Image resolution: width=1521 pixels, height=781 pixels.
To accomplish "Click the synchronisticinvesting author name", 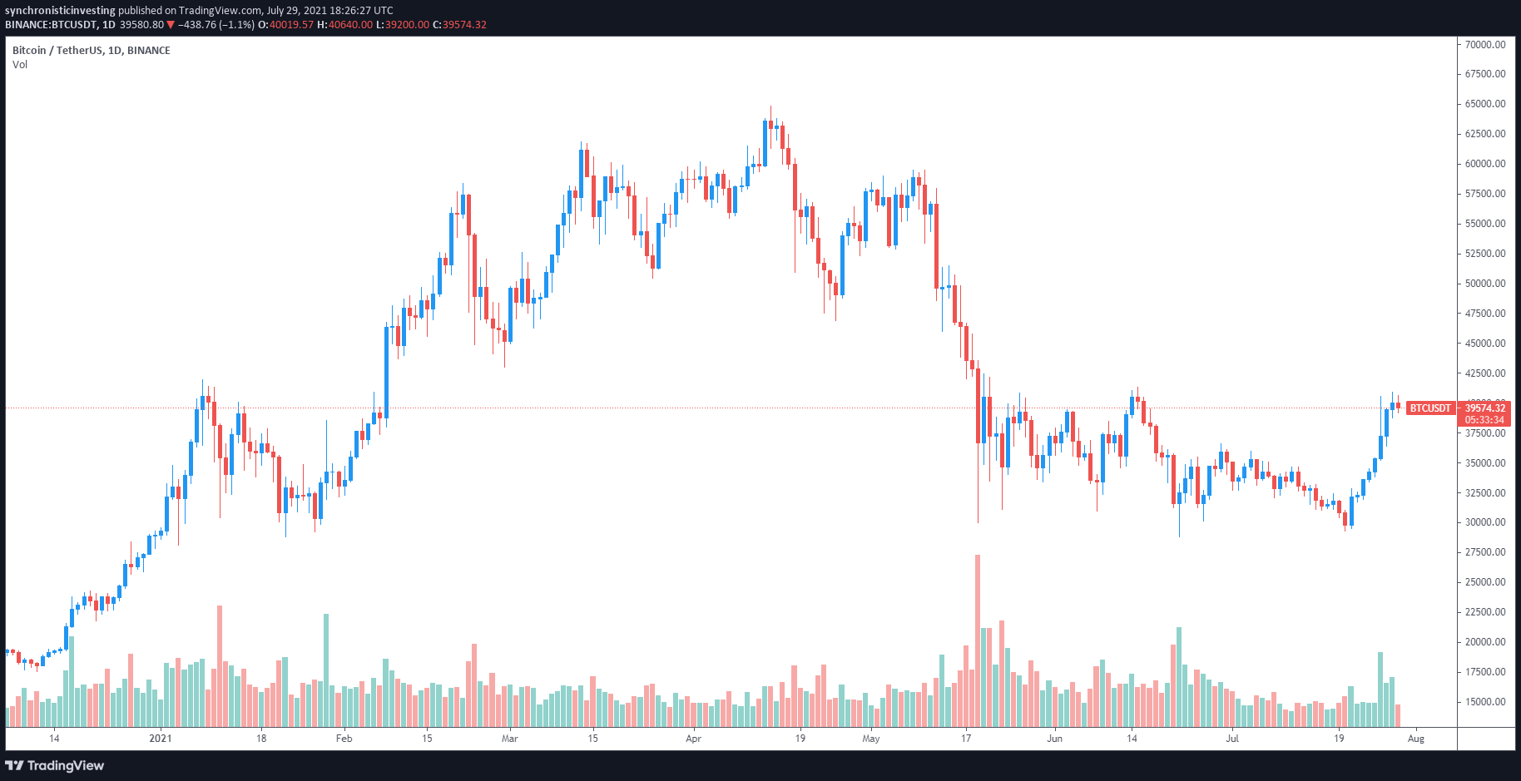I will pyautogui.click(x=60, y=11).
